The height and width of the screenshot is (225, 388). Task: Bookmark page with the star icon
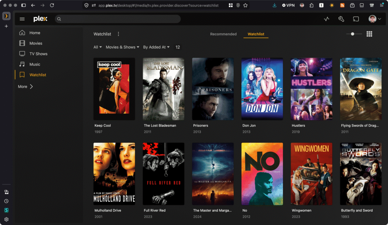[x=245, y=5]
